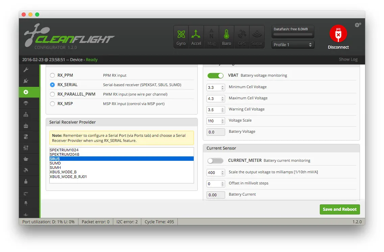
Task: Open the settings gears icon at top right
Action: (x=358, y=25)
